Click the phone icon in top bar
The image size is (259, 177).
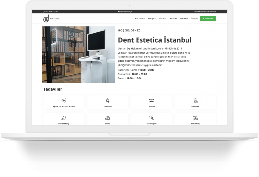point(44,12)
